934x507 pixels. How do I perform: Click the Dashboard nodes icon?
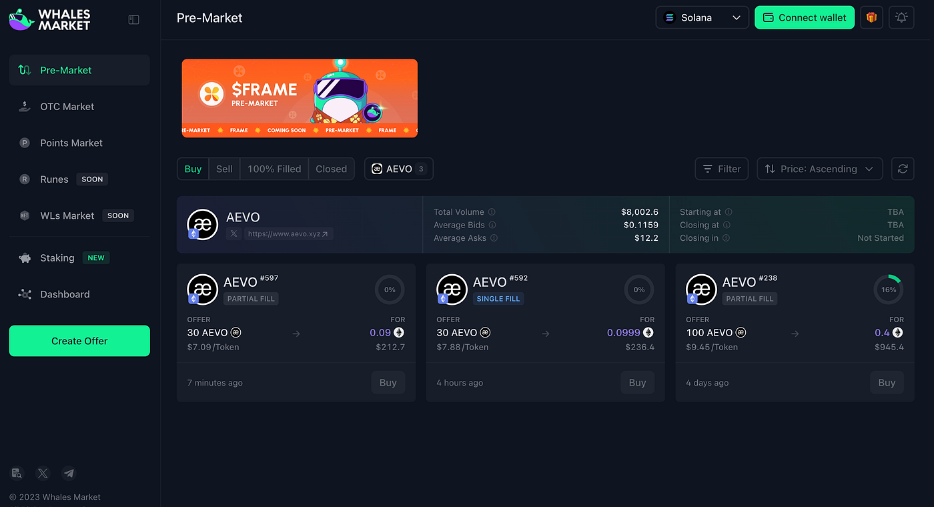(x=25, y=294)
